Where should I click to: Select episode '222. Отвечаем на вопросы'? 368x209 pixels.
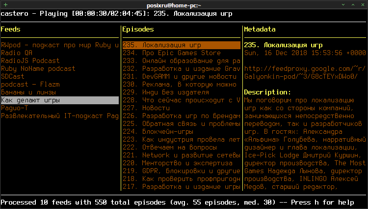170,148
